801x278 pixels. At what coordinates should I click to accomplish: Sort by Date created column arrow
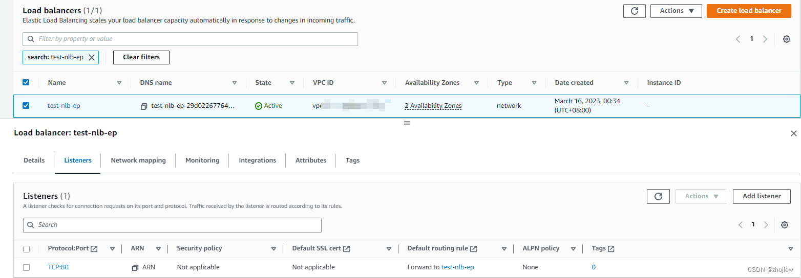626,83
